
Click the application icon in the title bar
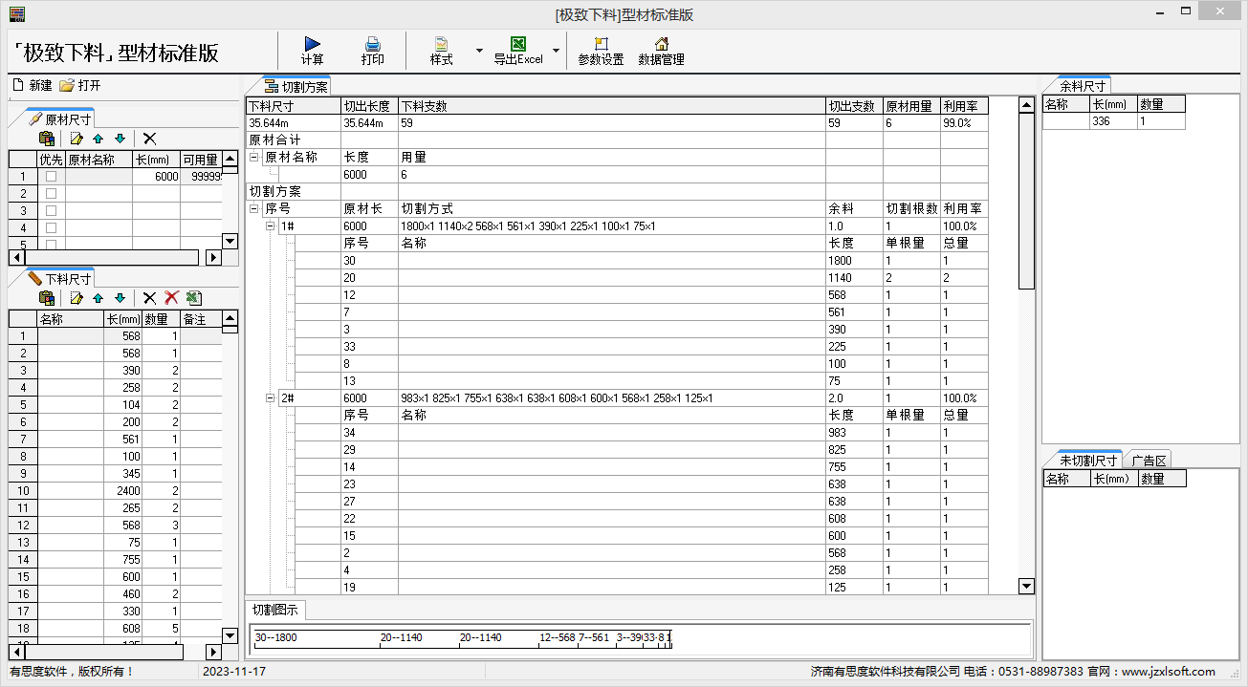(x=16, y=13)
